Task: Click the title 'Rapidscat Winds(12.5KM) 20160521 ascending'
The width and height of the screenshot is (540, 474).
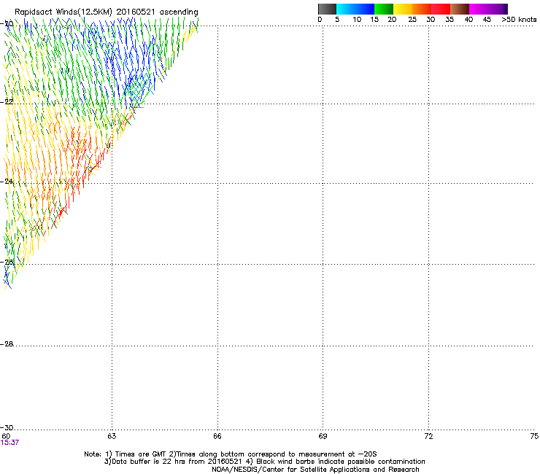Action: (107, 12)
